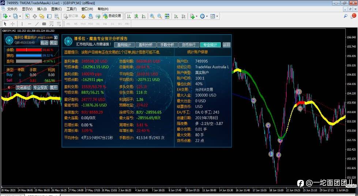Click the New Chart toolbar icon
This screenshot has height=196, width=358.
pyautogui.click(x=5, y=16)
